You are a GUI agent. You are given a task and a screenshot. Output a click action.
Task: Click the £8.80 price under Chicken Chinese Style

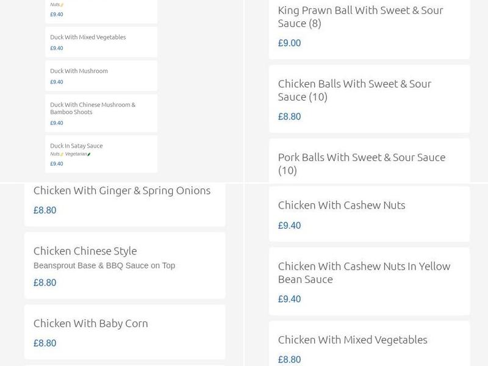point(45,282)
